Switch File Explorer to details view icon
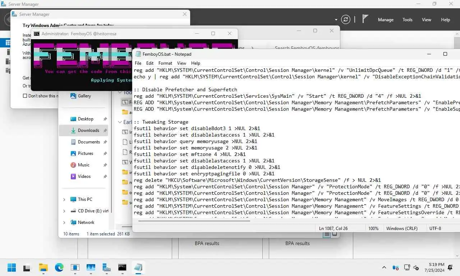Image resolution: width=460 pixels, height=276 pixels. (326, 234)
